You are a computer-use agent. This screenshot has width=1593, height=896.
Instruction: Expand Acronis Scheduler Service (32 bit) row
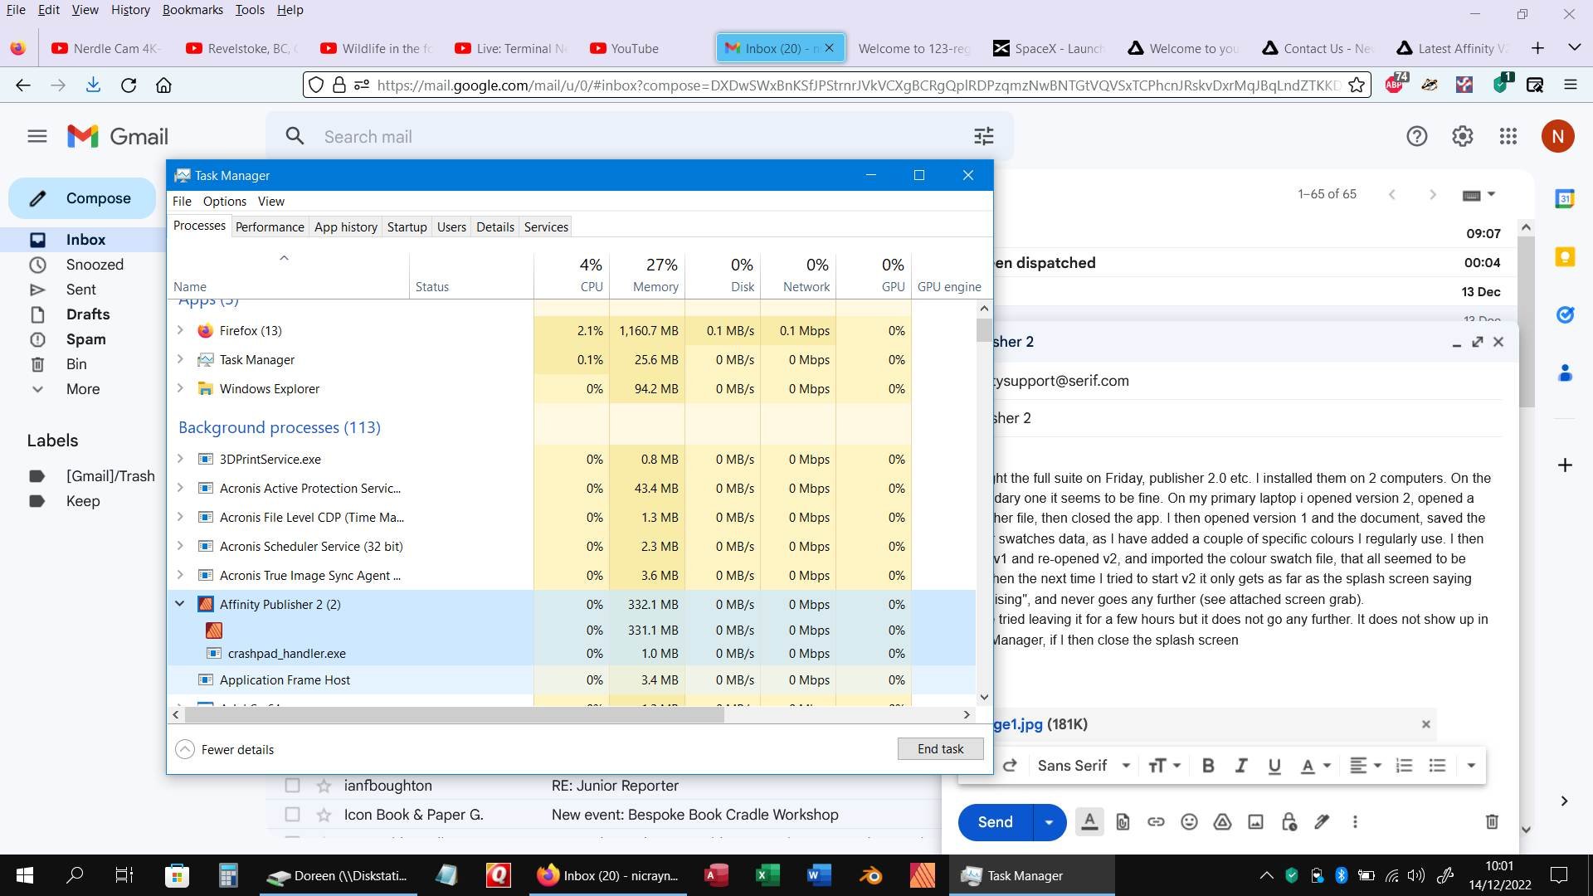180,546
